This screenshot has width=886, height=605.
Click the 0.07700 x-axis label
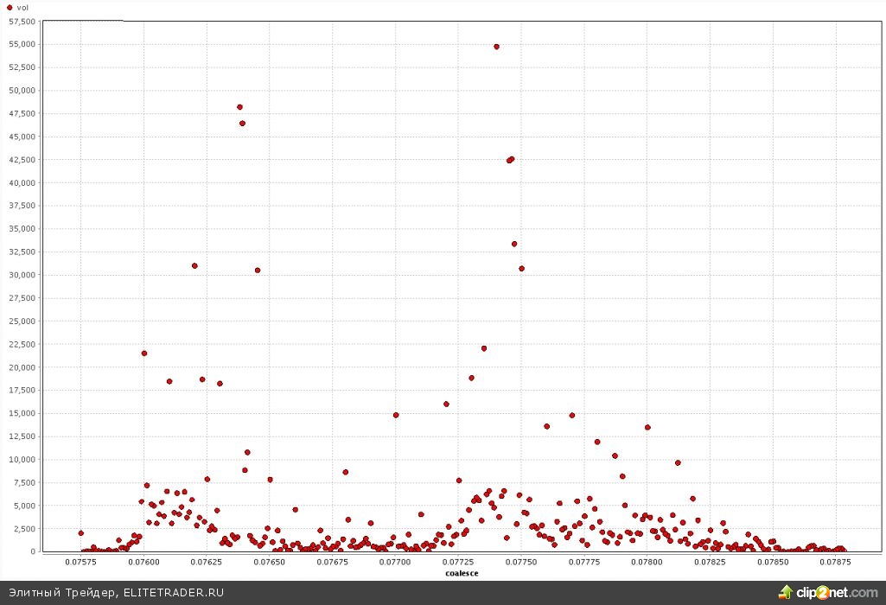[x=395, y=562]
